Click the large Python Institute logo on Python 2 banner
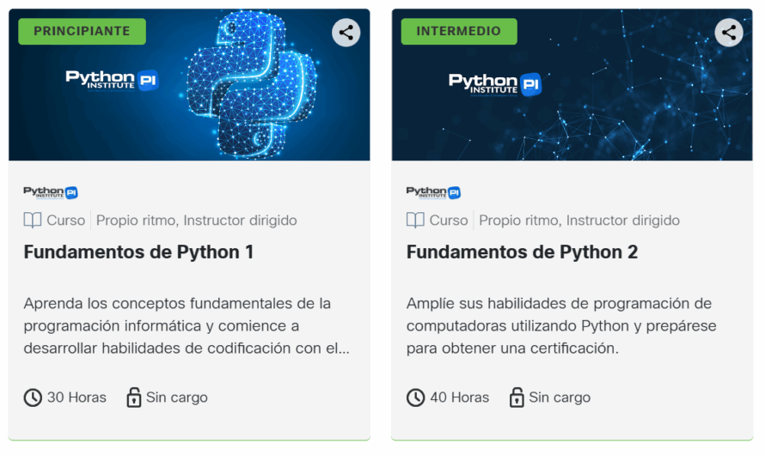 tap(495, 84)
